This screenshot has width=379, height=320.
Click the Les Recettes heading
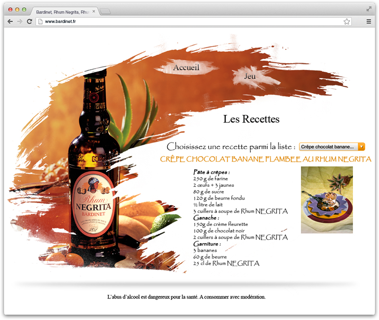tap(251, 119)
